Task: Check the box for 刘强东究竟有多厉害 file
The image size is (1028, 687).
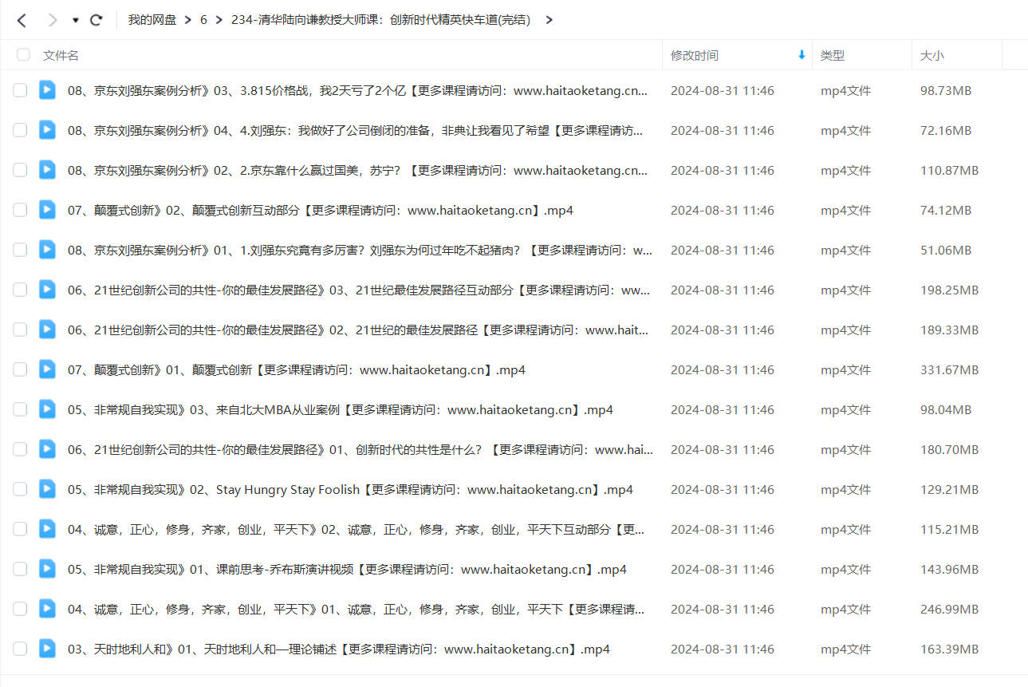Action: tap(20, 250)
